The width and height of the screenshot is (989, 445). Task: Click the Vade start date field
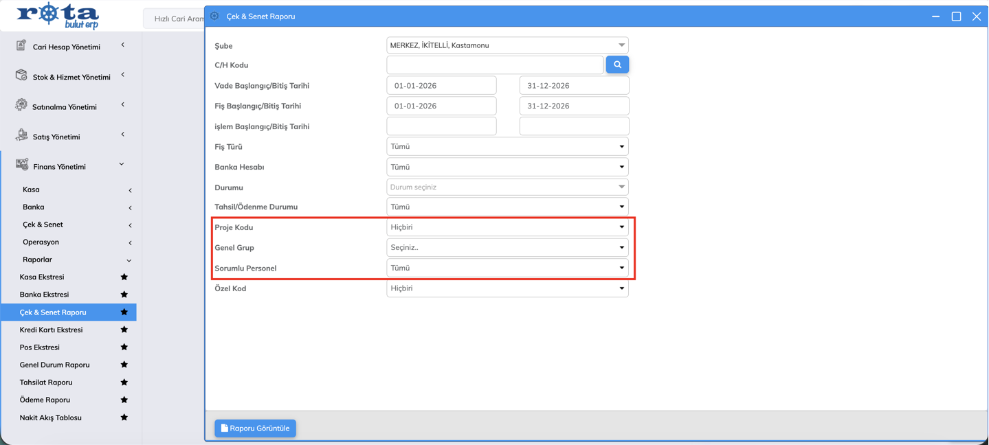(441, 86)
